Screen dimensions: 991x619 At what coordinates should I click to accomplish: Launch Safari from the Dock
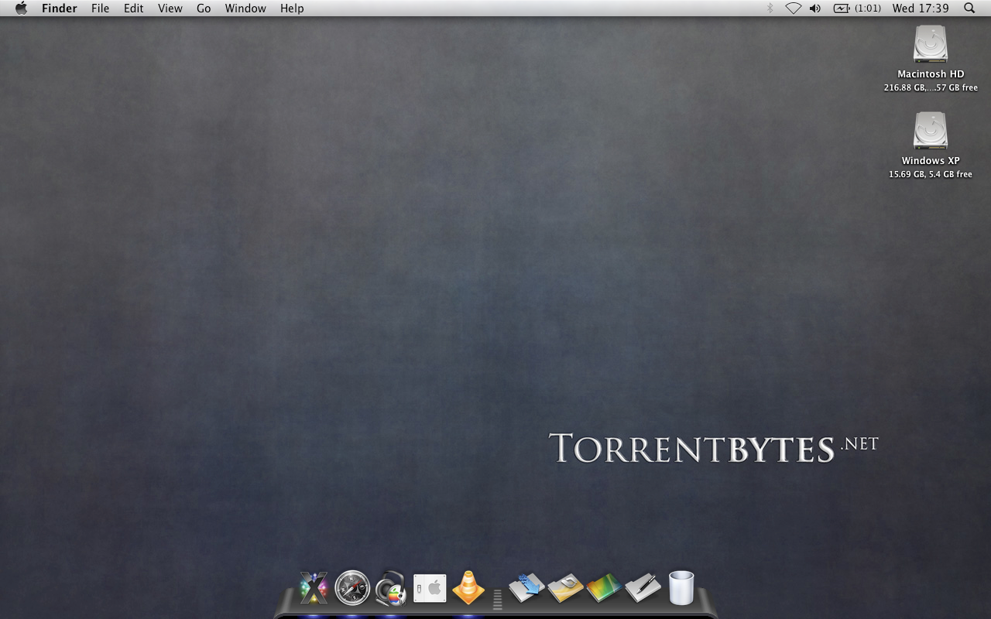tap(352, 588)
